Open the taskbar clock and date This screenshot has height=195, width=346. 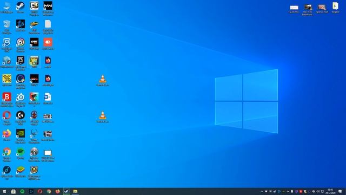coord(330,191)
